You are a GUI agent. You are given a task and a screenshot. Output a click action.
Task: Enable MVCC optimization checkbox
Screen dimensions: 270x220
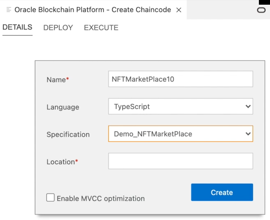click(50, 197)
